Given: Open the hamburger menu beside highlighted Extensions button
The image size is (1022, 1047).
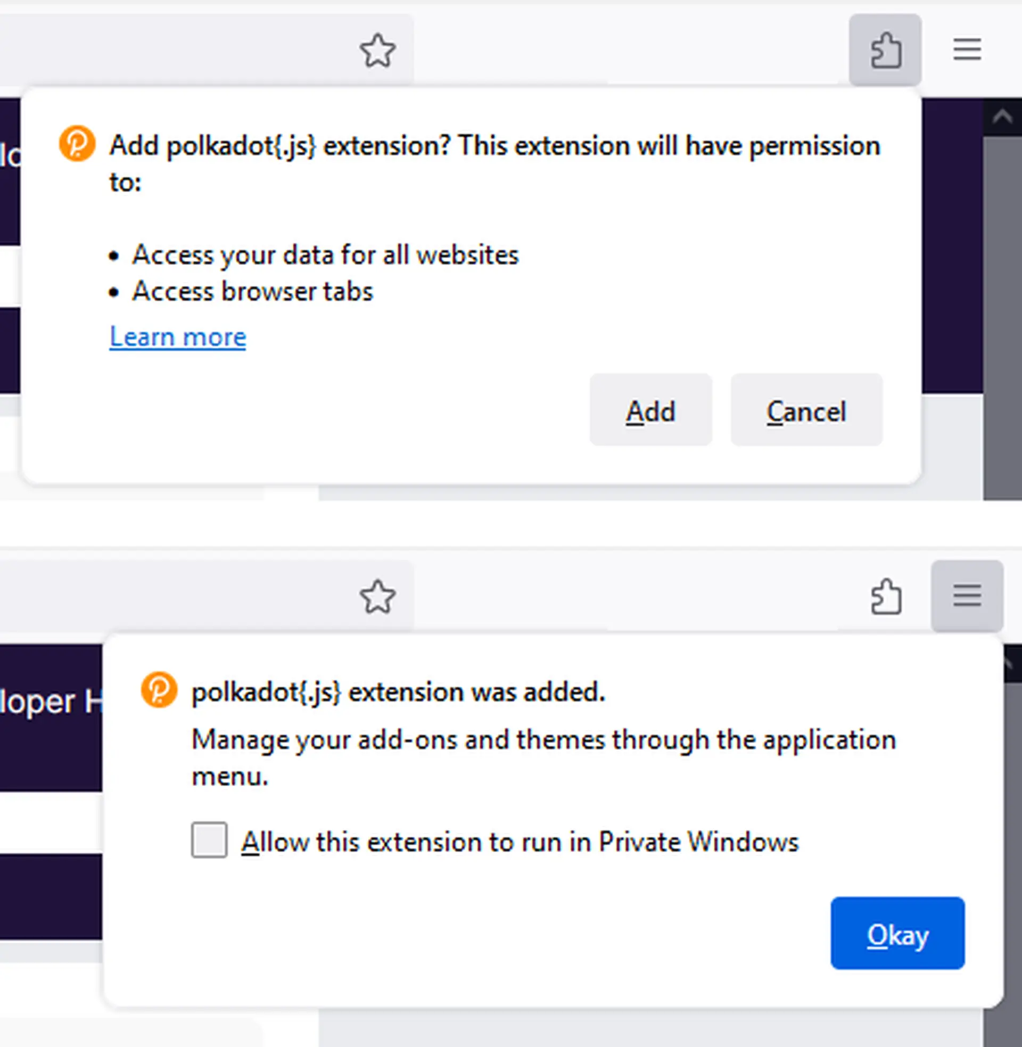Looking at the screenshot, I should pos(967,50).
